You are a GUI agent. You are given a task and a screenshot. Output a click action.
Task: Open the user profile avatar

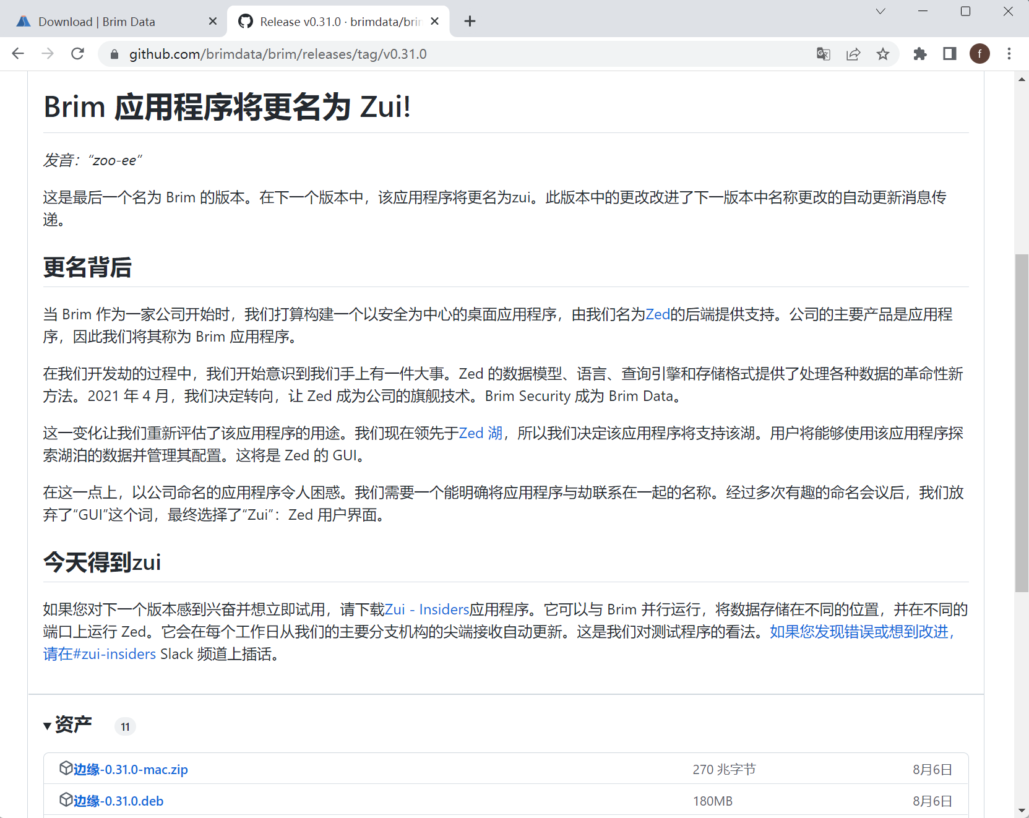click(979, 54)
